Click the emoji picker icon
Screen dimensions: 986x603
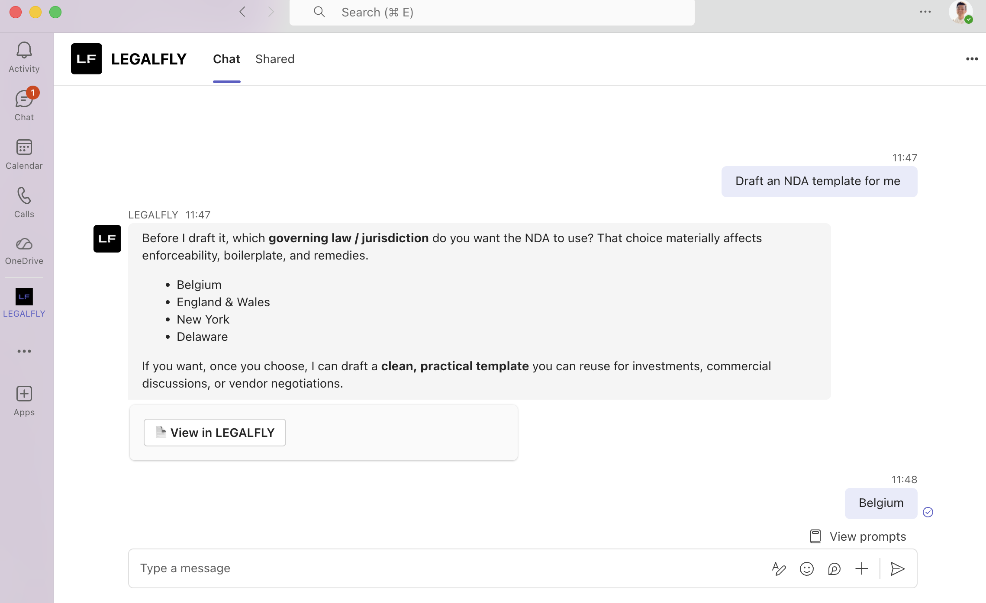tap(807, 569)
